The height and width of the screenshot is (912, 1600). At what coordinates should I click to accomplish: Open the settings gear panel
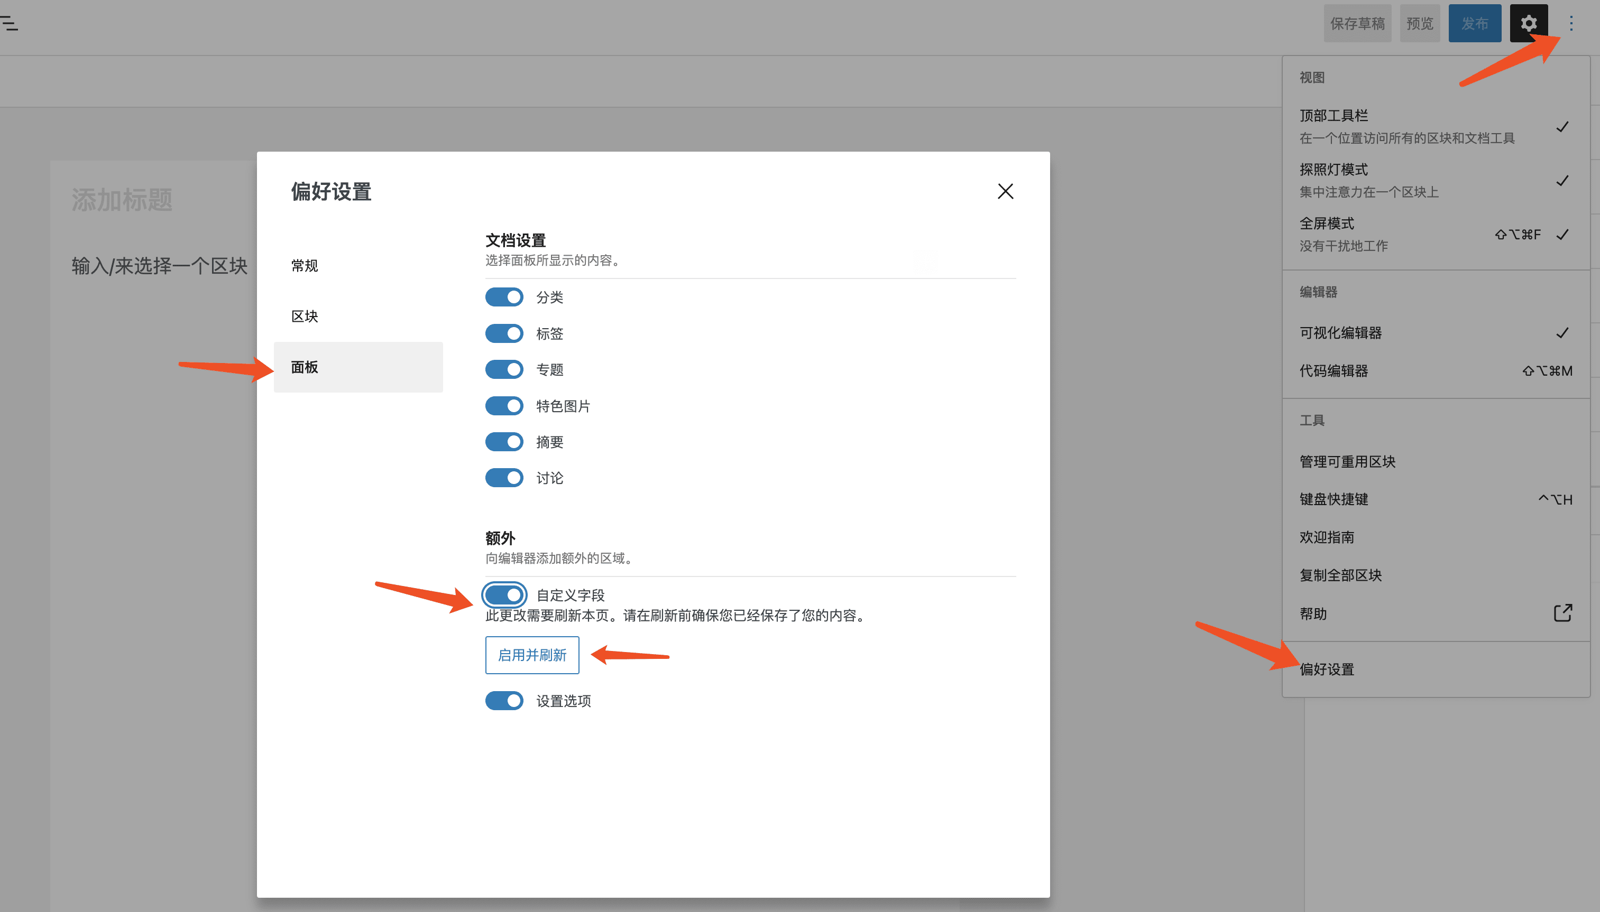pos(1528,23)
